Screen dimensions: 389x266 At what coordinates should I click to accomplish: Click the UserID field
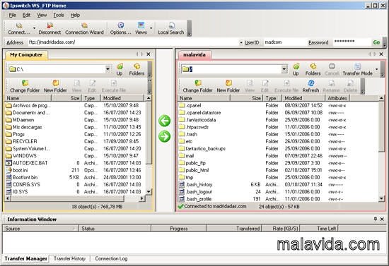284,42
